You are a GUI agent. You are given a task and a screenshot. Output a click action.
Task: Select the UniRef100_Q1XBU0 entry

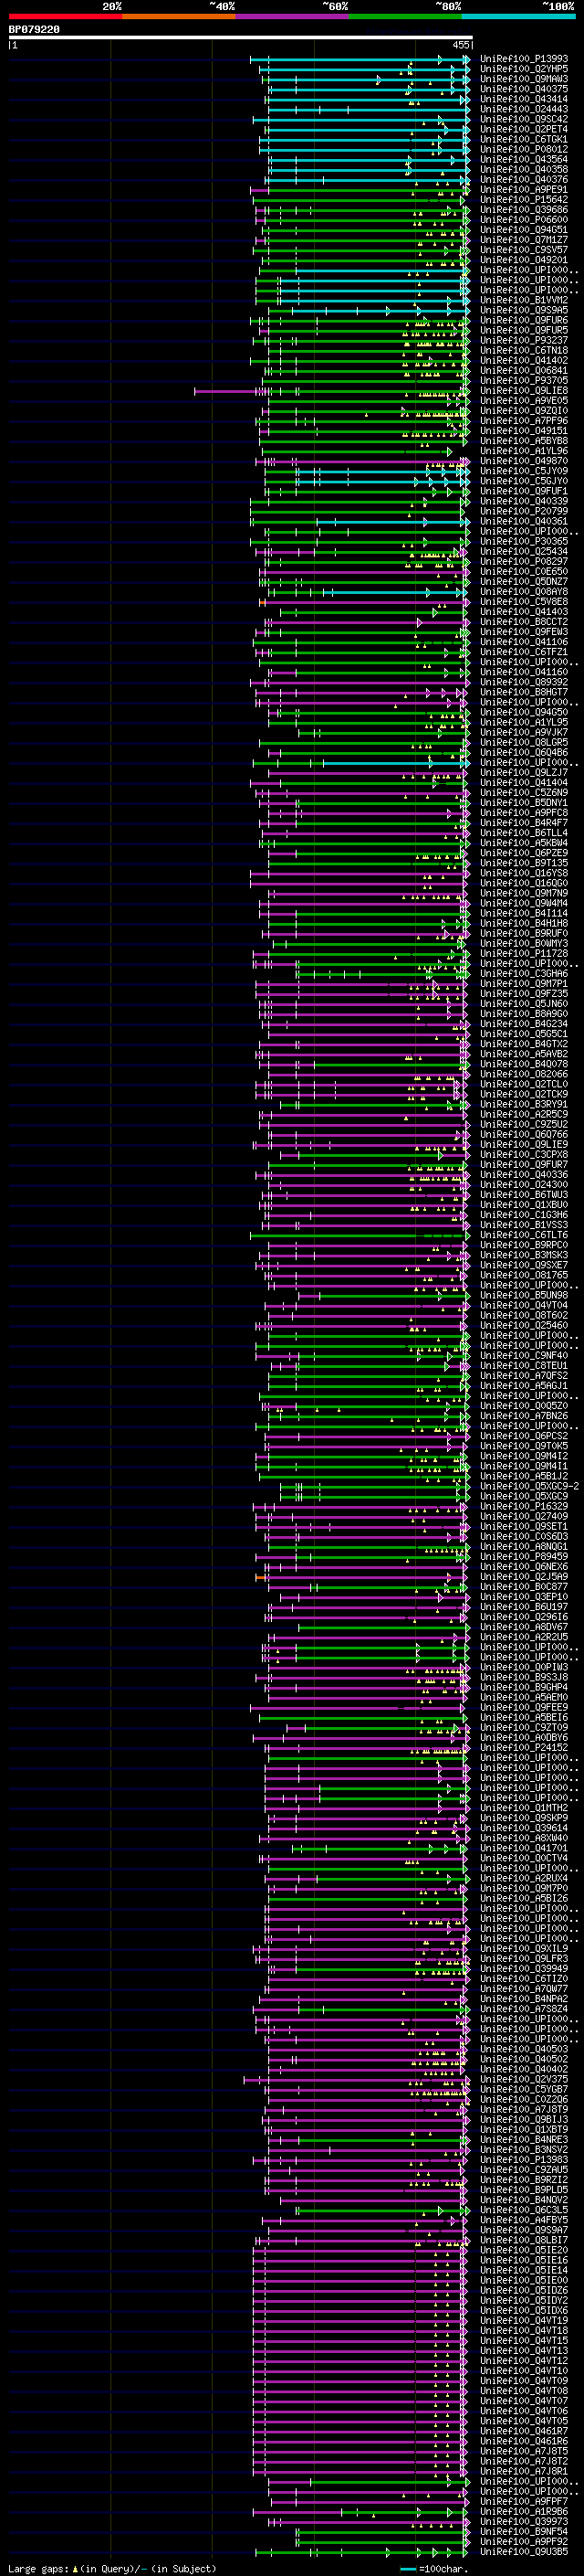[524, 1205]
